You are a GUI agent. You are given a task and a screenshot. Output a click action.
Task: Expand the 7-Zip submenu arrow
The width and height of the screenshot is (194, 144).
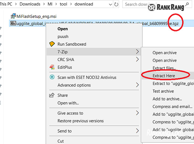(137, 52)
